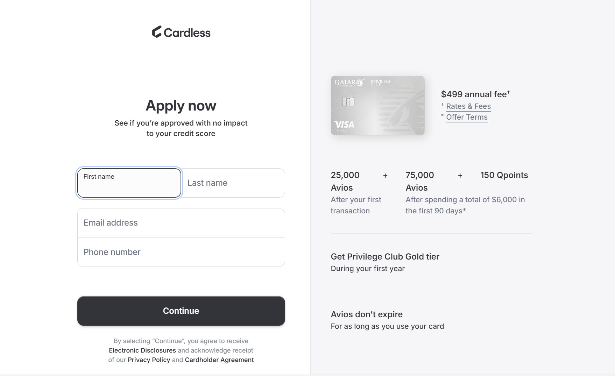Open the Cardholder Agreement link

point(219,360)
